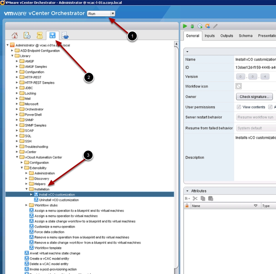Image resolution: width=276 pixels, height=274 pixels.
Task: Click the scissors cut attribute icon
Action: tap(195, 198)
